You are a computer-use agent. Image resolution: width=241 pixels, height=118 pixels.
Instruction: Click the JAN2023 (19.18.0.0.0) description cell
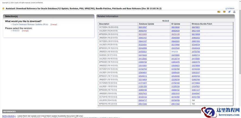tap(118, 52)
